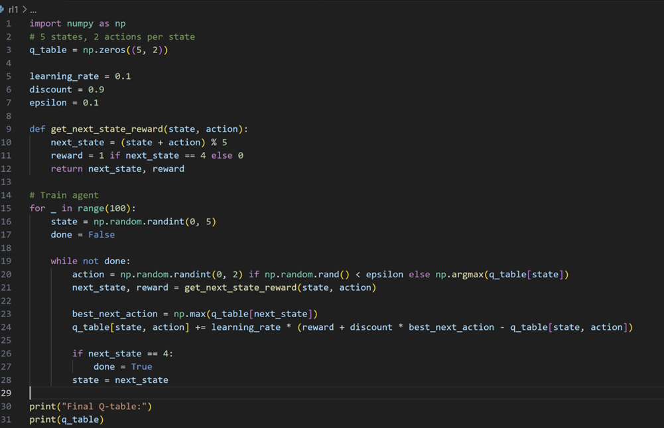Viewport: 664px width, 428px height.
Task: Click the epsilon assignment on line 7
Action: [64, 103]
